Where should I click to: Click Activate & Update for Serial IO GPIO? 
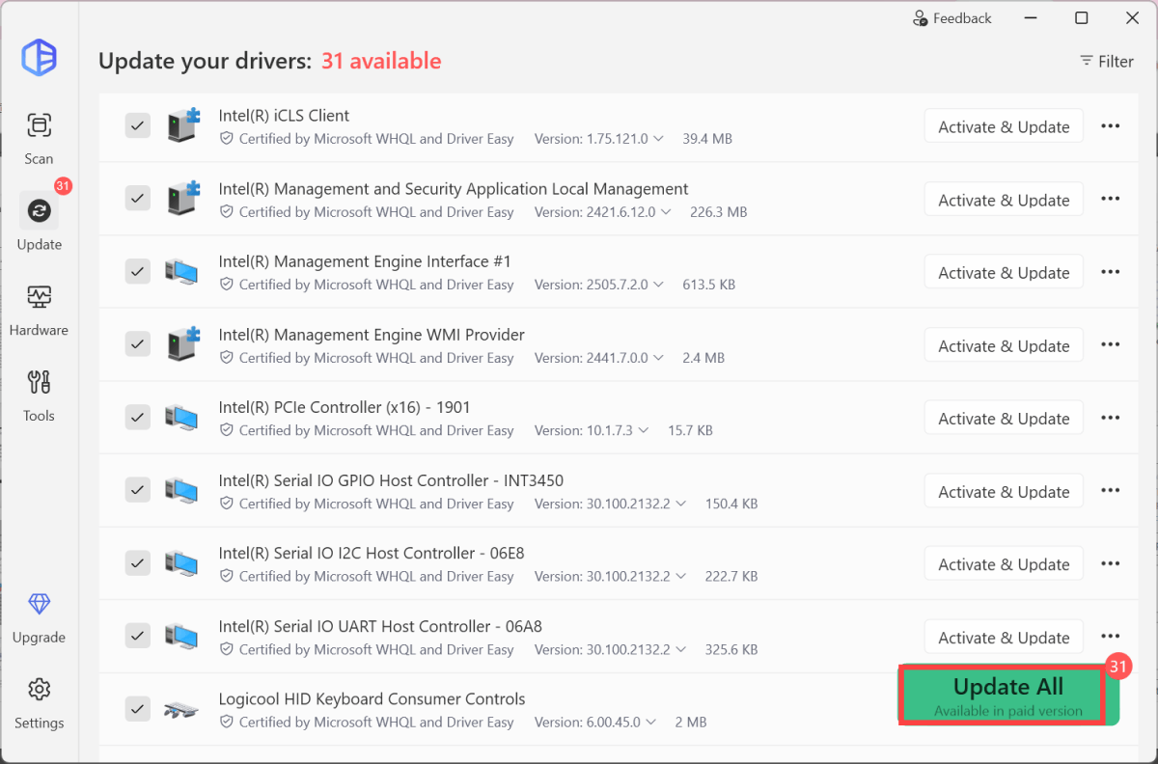point(1004,492)
